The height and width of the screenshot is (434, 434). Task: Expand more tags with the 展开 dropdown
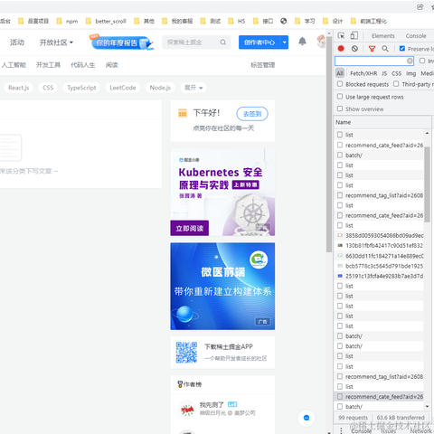pyautogui.click(x=193, y=88)
